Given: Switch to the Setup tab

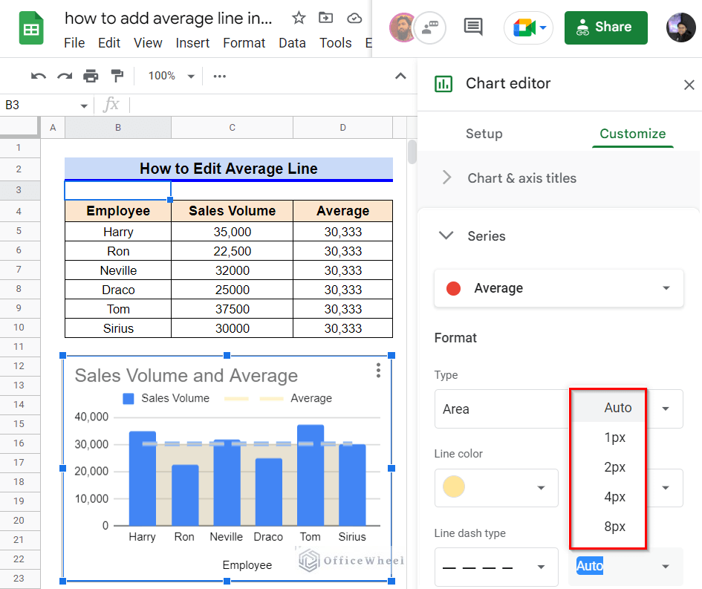Looking at the screenshot, I should [484, 134].
